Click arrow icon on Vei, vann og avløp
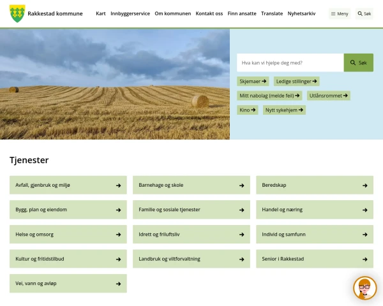 [118, 284]
